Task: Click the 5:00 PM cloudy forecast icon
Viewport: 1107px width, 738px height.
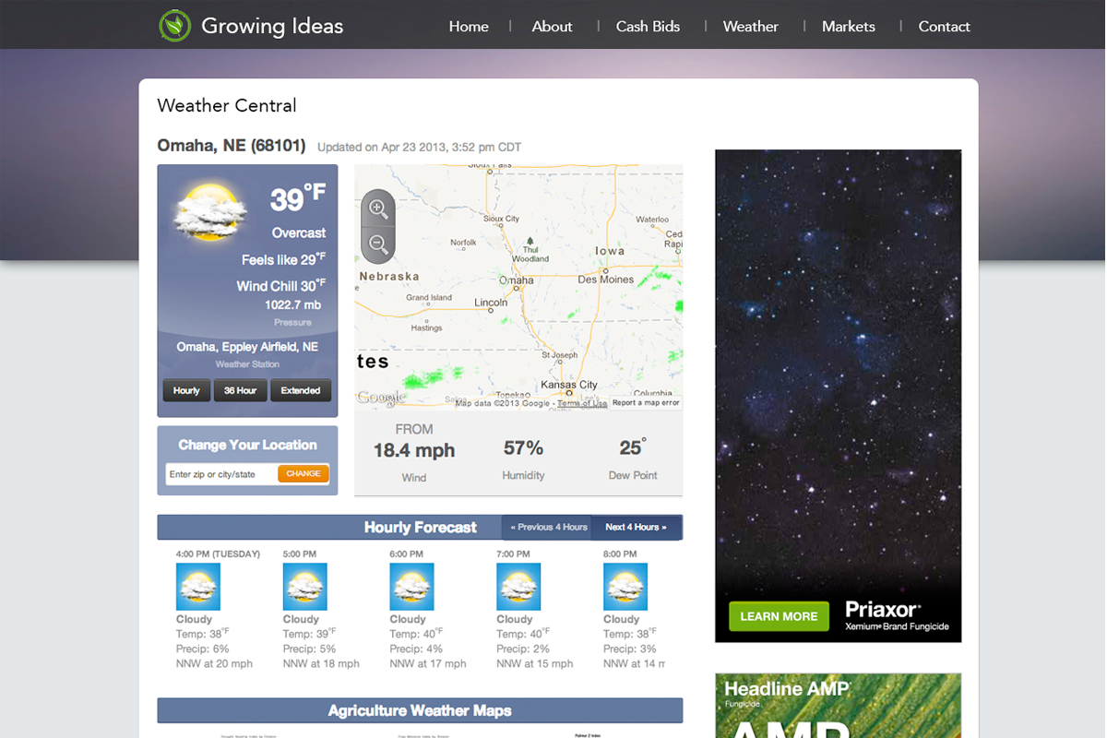Action: (x=304, y=587)
